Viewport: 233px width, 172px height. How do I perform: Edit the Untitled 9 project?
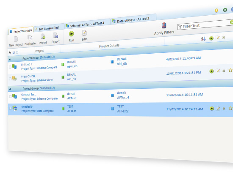pyautogui.click(x=218, y=108)
